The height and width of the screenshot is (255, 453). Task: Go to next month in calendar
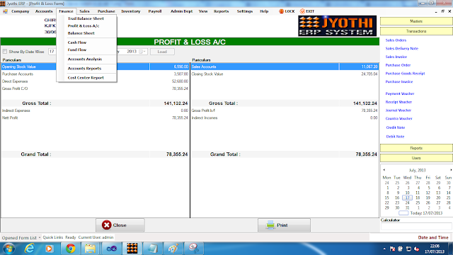(x=451, y=170)
